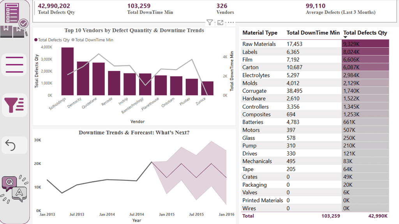This screenshot has width=399, height=224.
Task: Sort by Total DownTime Min column header
Action: tap(313, 33)
